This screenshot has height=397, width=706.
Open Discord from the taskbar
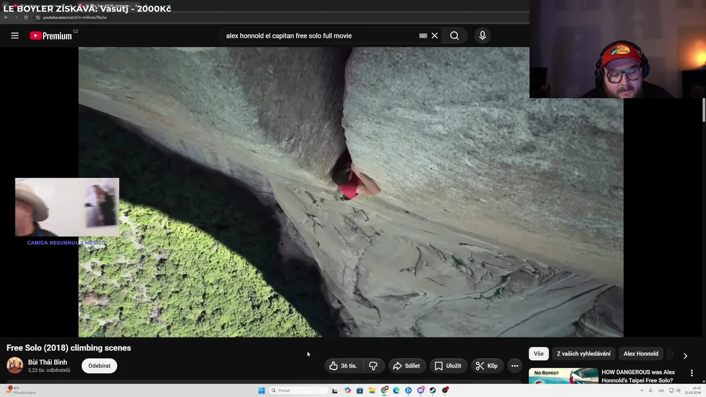(421, 390)
